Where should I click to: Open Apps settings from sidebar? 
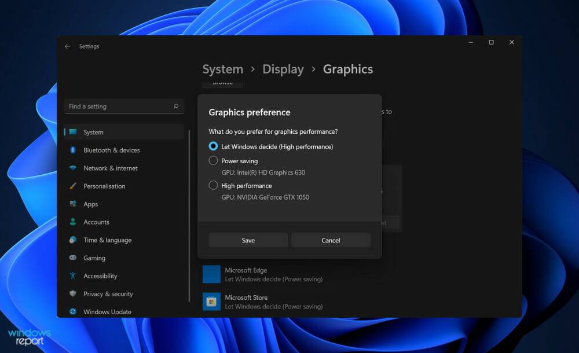90,204
